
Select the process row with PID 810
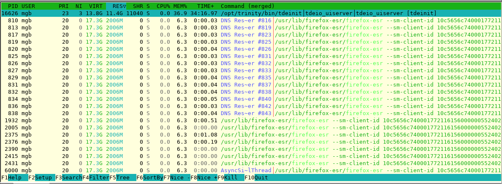[x=251, y=20]
